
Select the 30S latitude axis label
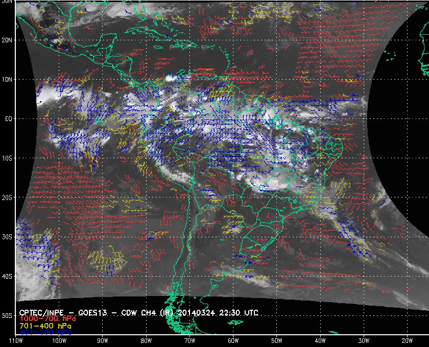coord(7,237)
